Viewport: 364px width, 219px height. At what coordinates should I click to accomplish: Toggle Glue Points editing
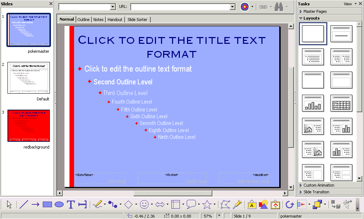(x=237, y=204)
